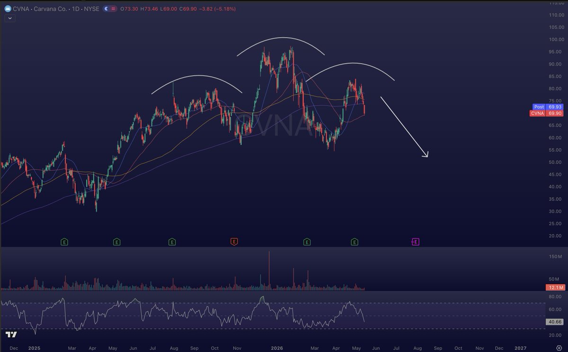Click the 12.1M volume label
This screenshot has height=352, width=568.
pos(555,288)
